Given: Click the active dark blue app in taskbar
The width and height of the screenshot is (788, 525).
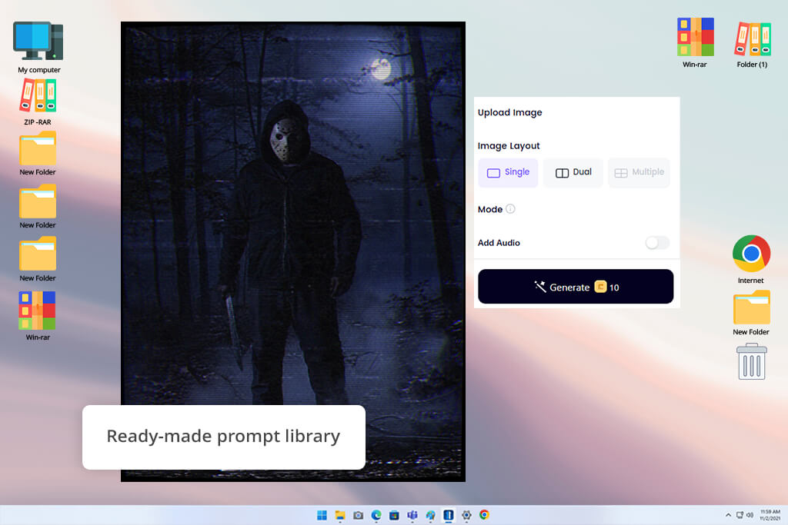Looking at the screenshot, I should (449, 515).
